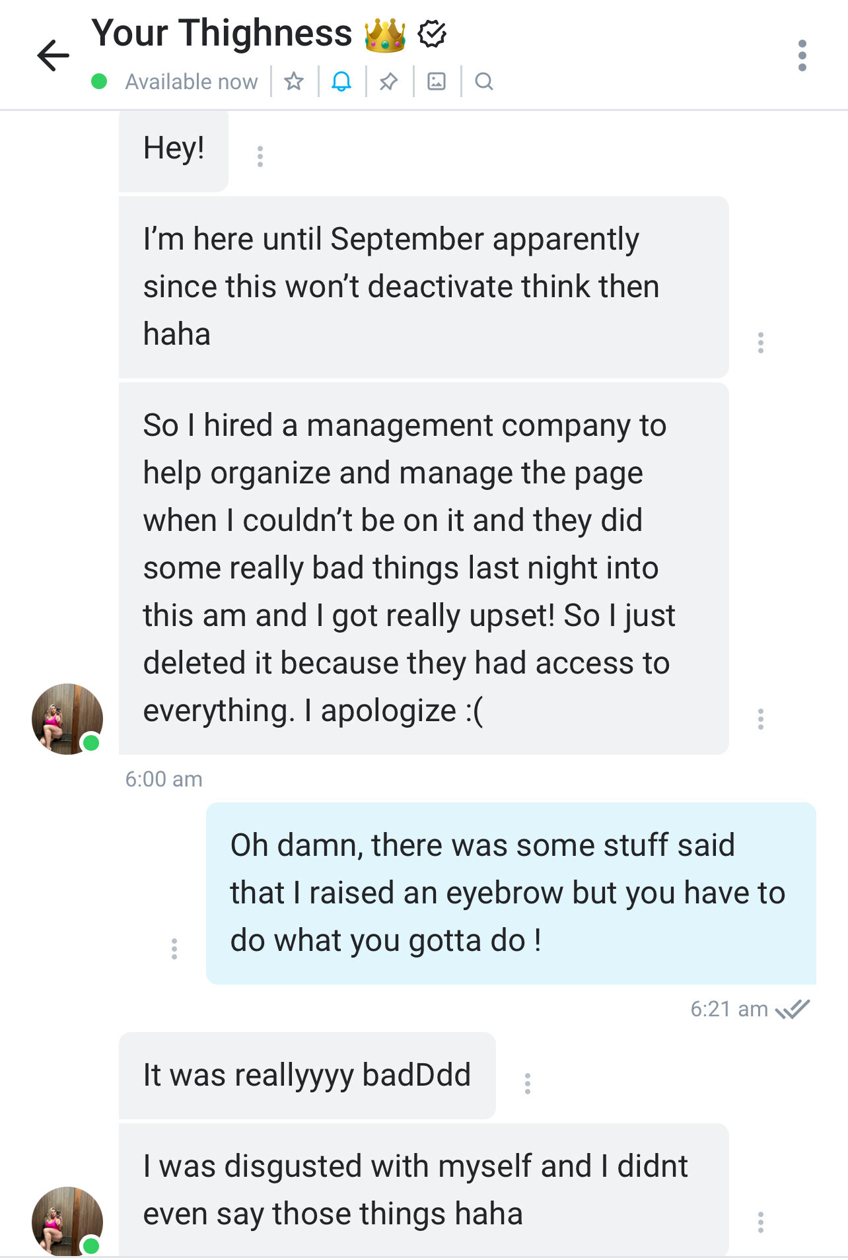848x1260 pixels.
Task: Tap the read receipt double-check marks
Action: tap(792, 1009)
